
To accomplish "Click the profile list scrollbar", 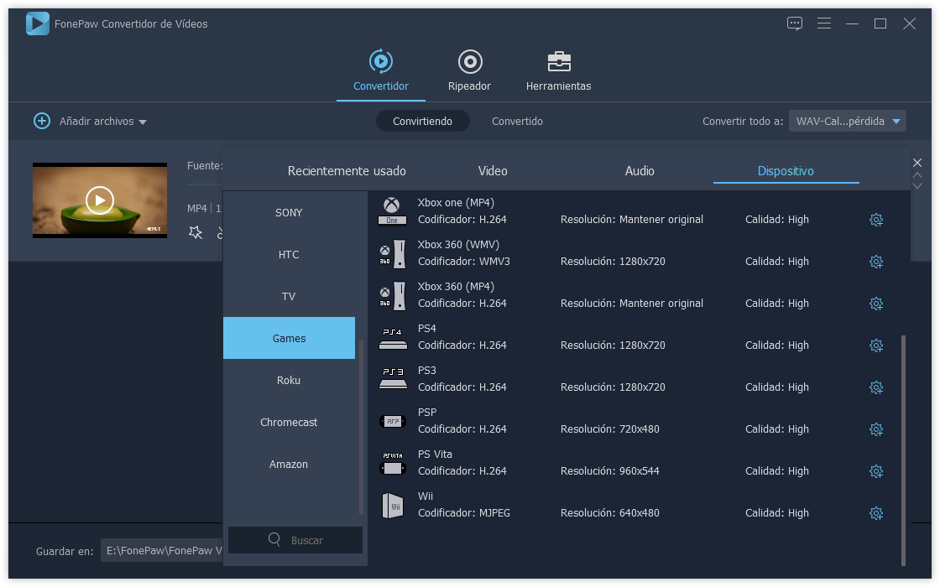I will [x=903, y=449].
